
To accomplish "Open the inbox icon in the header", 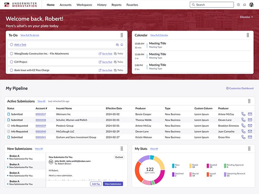I will tap(245, 5).
